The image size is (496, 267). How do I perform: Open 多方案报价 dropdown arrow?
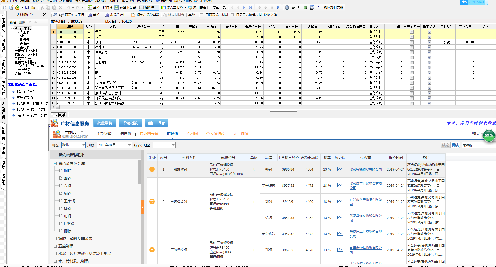coord(185,8)
